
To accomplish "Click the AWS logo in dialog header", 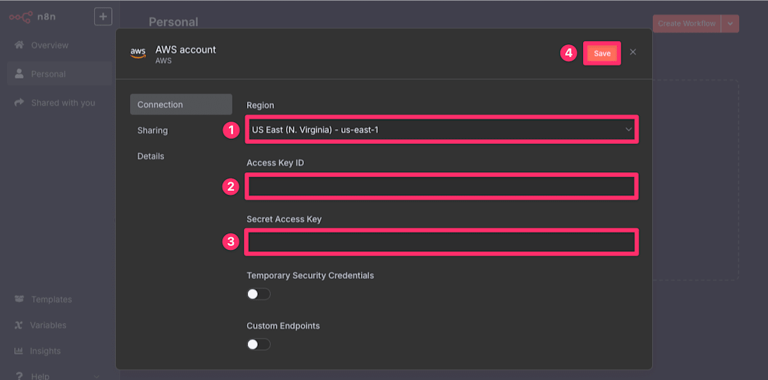I will 138,53.
